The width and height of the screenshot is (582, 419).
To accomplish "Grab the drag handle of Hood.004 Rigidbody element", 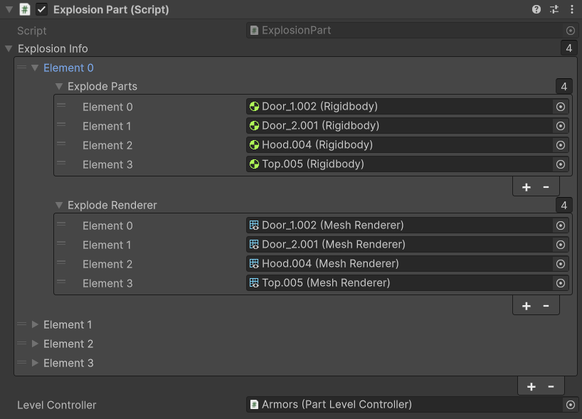I will (x=61, y=145).
